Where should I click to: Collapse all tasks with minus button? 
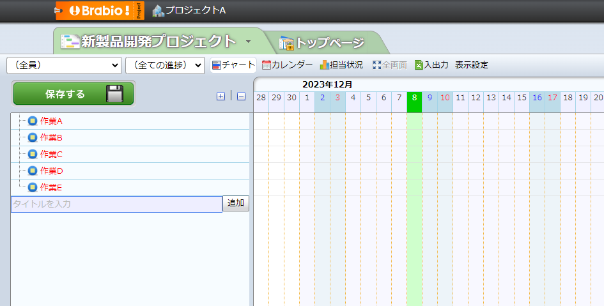point(241,96)
